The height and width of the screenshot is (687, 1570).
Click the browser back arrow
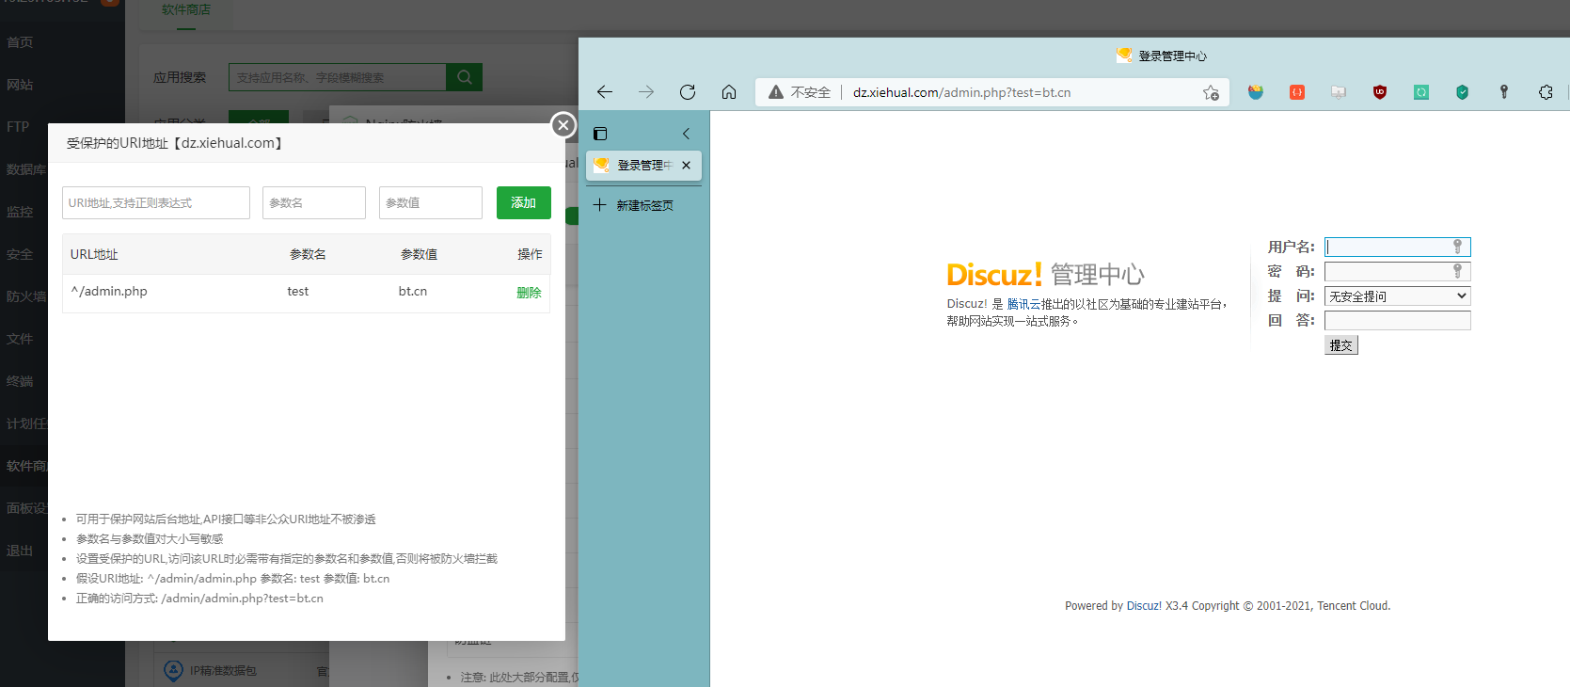(x=605, y=92)
